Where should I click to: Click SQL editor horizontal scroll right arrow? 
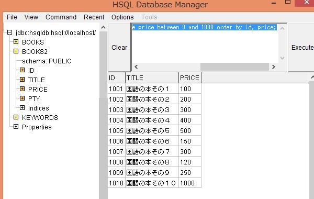[274, 67]
